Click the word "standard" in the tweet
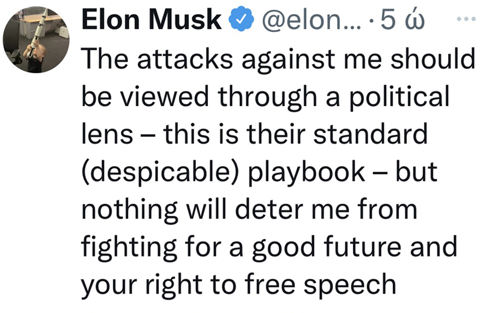 (370, 134)
